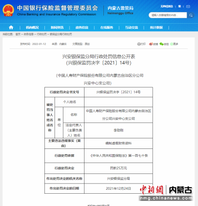Click the search magnifier button
The image size is (198, 206).
191,15
